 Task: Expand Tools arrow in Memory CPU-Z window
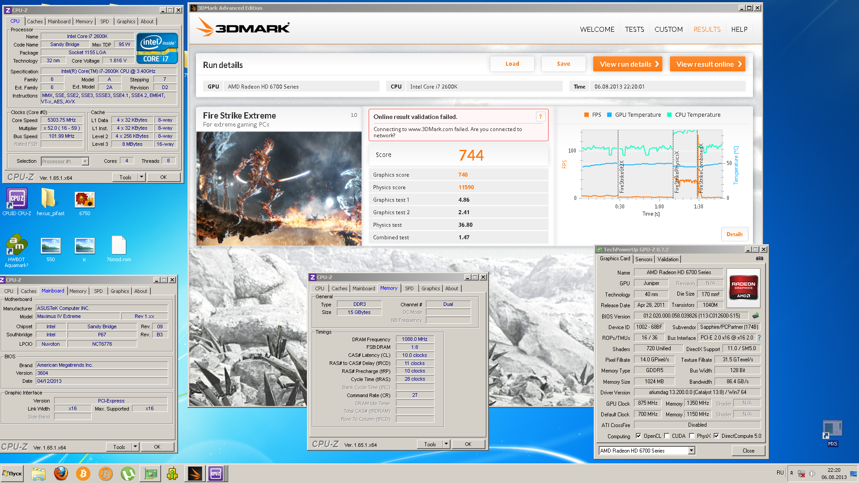(447, 444)
